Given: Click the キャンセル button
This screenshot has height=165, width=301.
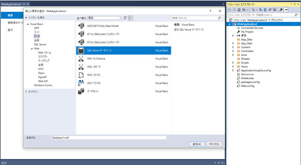Looking at the screenshot, I should point(214,144).
